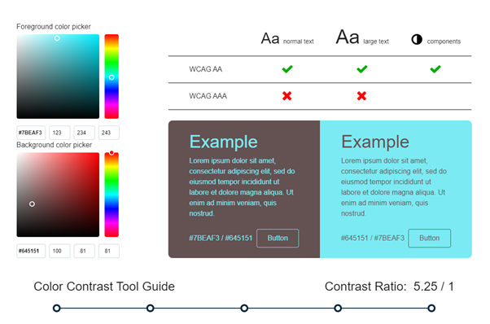Click the foreground hex field #7BEAF3

[x=31, y=133]
